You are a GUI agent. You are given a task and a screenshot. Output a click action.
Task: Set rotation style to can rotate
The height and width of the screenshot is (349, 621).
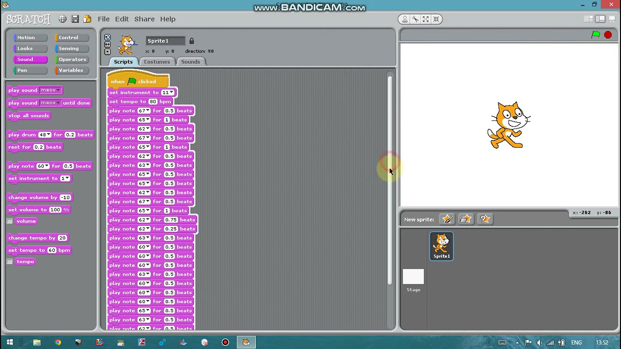click(107, 37)
